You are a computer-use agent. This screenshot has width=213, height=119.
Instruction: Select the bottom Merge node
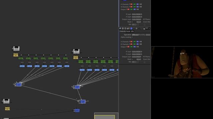point(77,110)
